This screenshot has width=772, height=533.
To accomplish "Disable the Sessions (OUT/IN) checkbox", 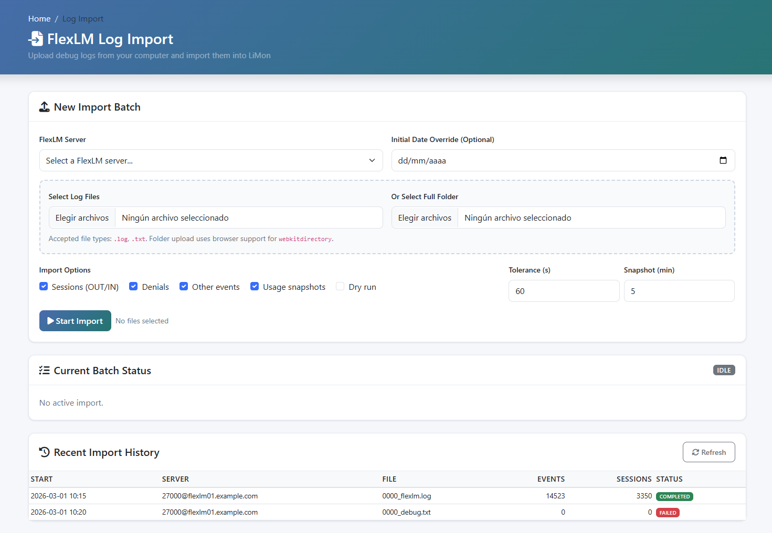I will coord(44,286).
